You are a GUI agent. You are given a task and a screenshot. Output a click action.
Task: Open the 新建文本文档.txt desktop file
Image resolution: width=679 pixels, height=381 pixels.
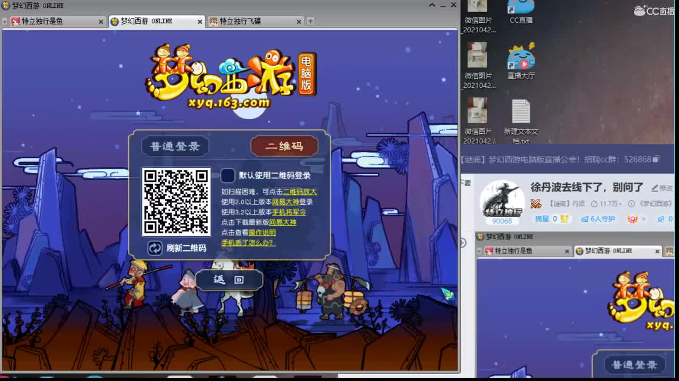[521, 122]
